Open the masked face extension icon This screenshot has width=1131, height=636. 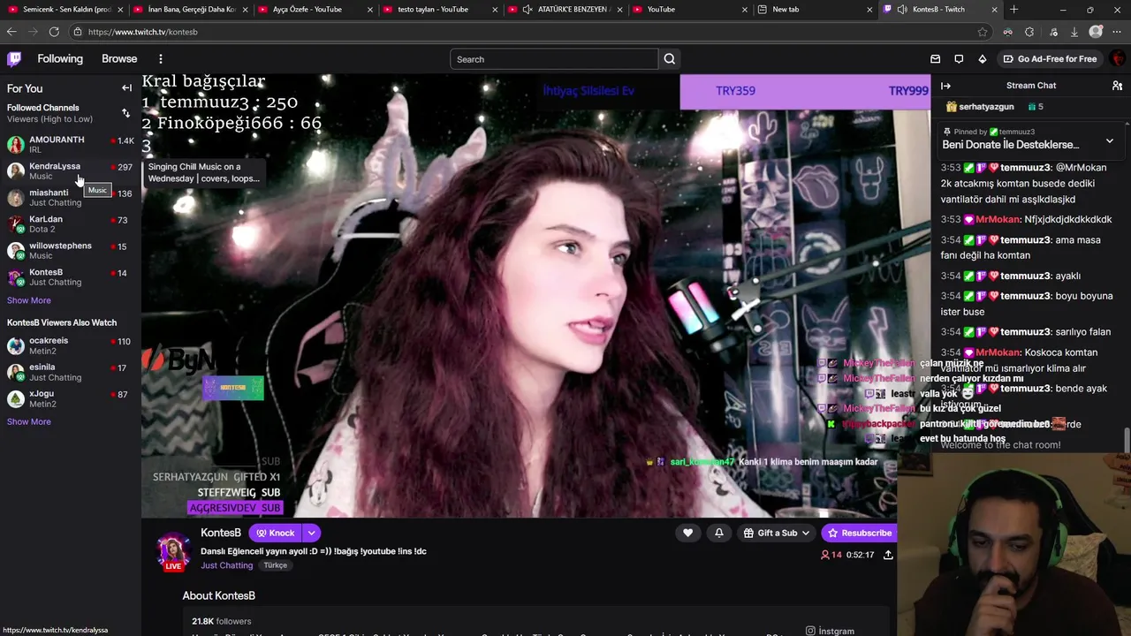coord(1007,32)
